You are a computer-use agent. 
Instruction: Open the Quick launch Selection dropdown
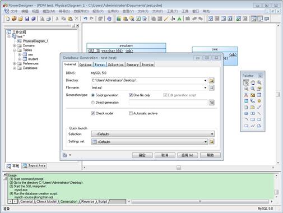pos(152,134)
